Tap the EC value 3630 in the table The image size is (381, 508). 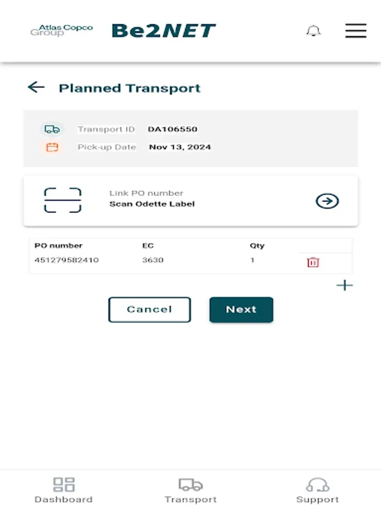152,260
